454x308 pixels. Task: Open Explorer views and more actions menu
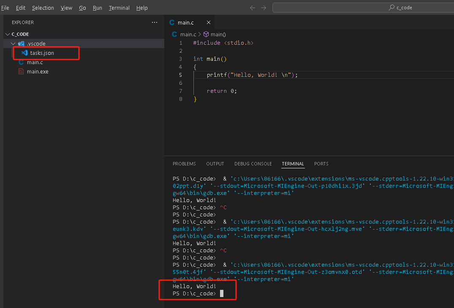click(x=155, y=22)
